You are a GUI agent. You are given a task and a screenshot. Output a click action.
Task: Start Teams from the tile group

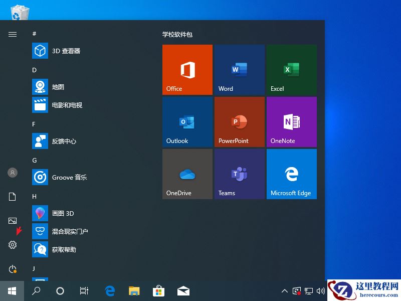click(x=239, y=174)
